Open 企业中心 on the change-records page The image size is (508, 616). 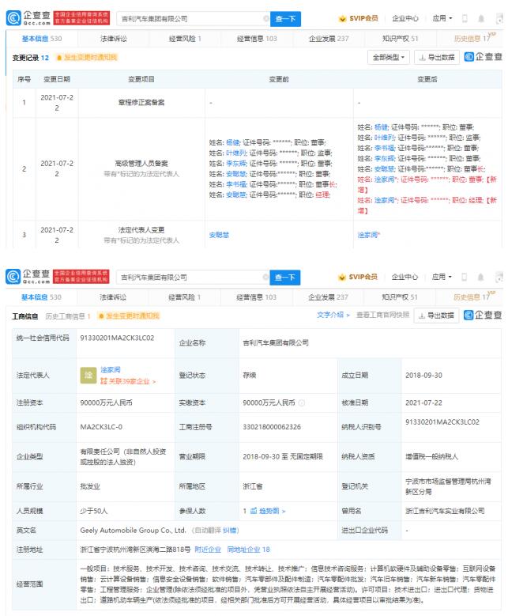coord(405,18)
